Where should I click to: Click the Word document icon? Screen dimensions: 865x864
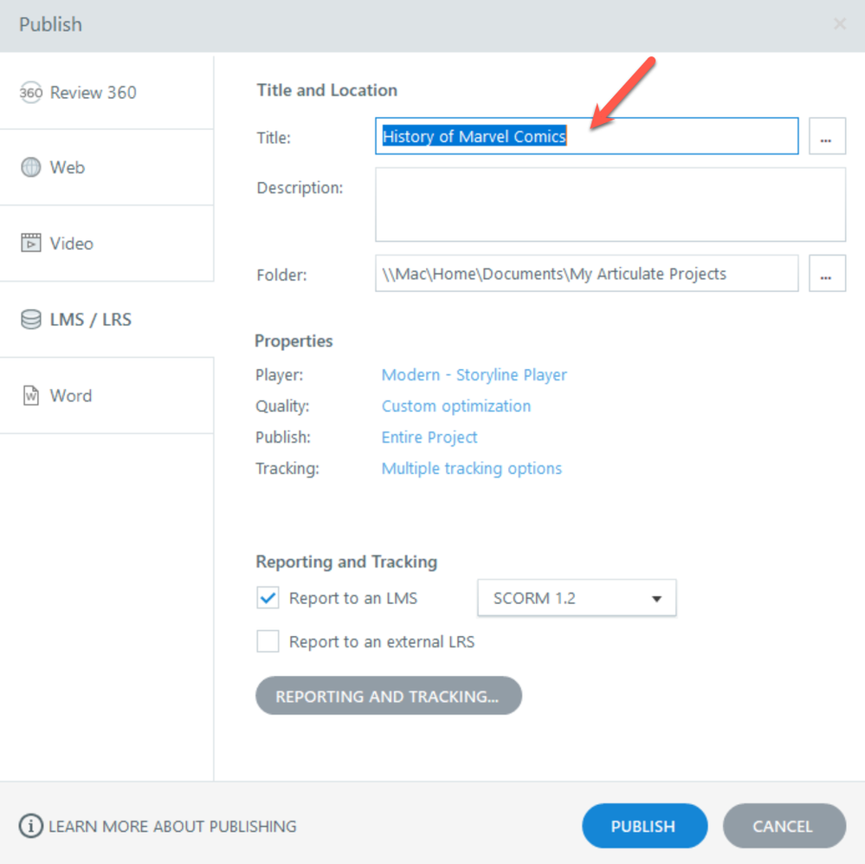pos(31,396)
